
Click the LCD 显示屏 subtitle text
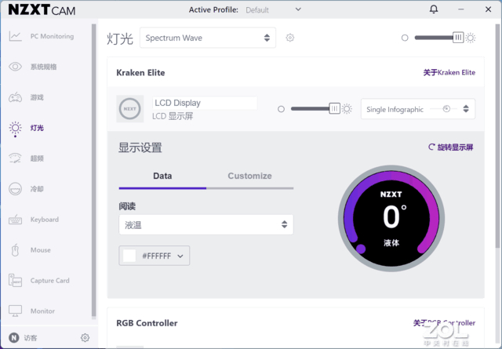point(173,116)
